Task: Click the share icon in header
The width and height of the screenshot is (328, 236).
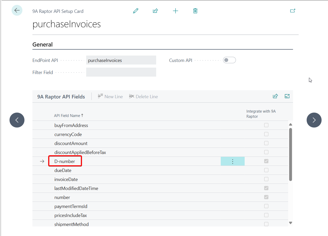Action: (x=155, y=11)
